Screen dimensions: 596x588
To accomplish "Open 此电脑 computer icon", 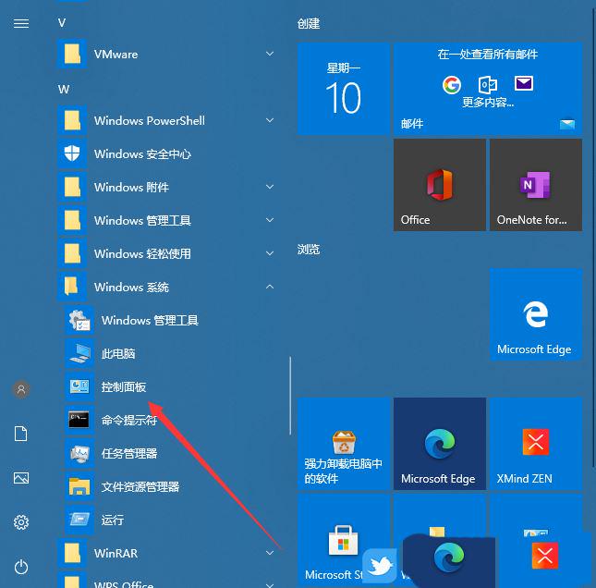I will click(79, 353).
